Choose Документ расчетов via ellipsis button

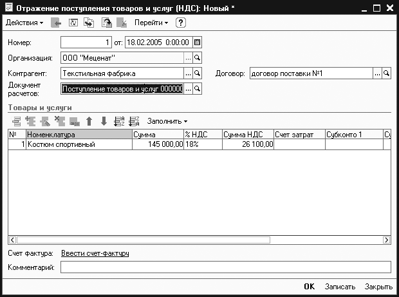(188, 89)
